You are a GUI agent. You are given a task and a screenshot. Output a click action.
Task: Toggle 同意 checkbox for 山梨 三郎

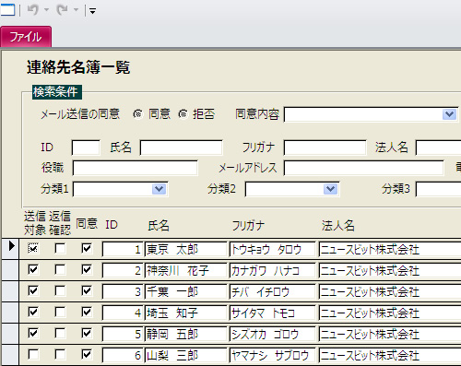point(87,354)
